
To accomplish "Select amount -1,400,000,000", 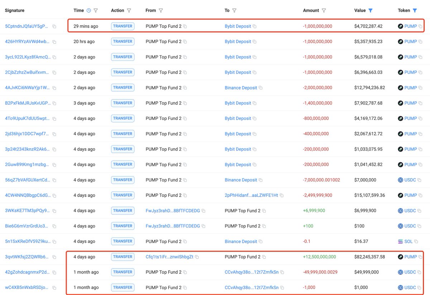I will pyautogui.click(x=317, y=103).
